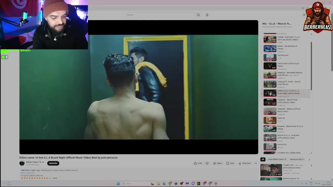Select Moroccan hip-hop filter chip
This screenshot has height=187, width=333.
[x=297, y=159]
